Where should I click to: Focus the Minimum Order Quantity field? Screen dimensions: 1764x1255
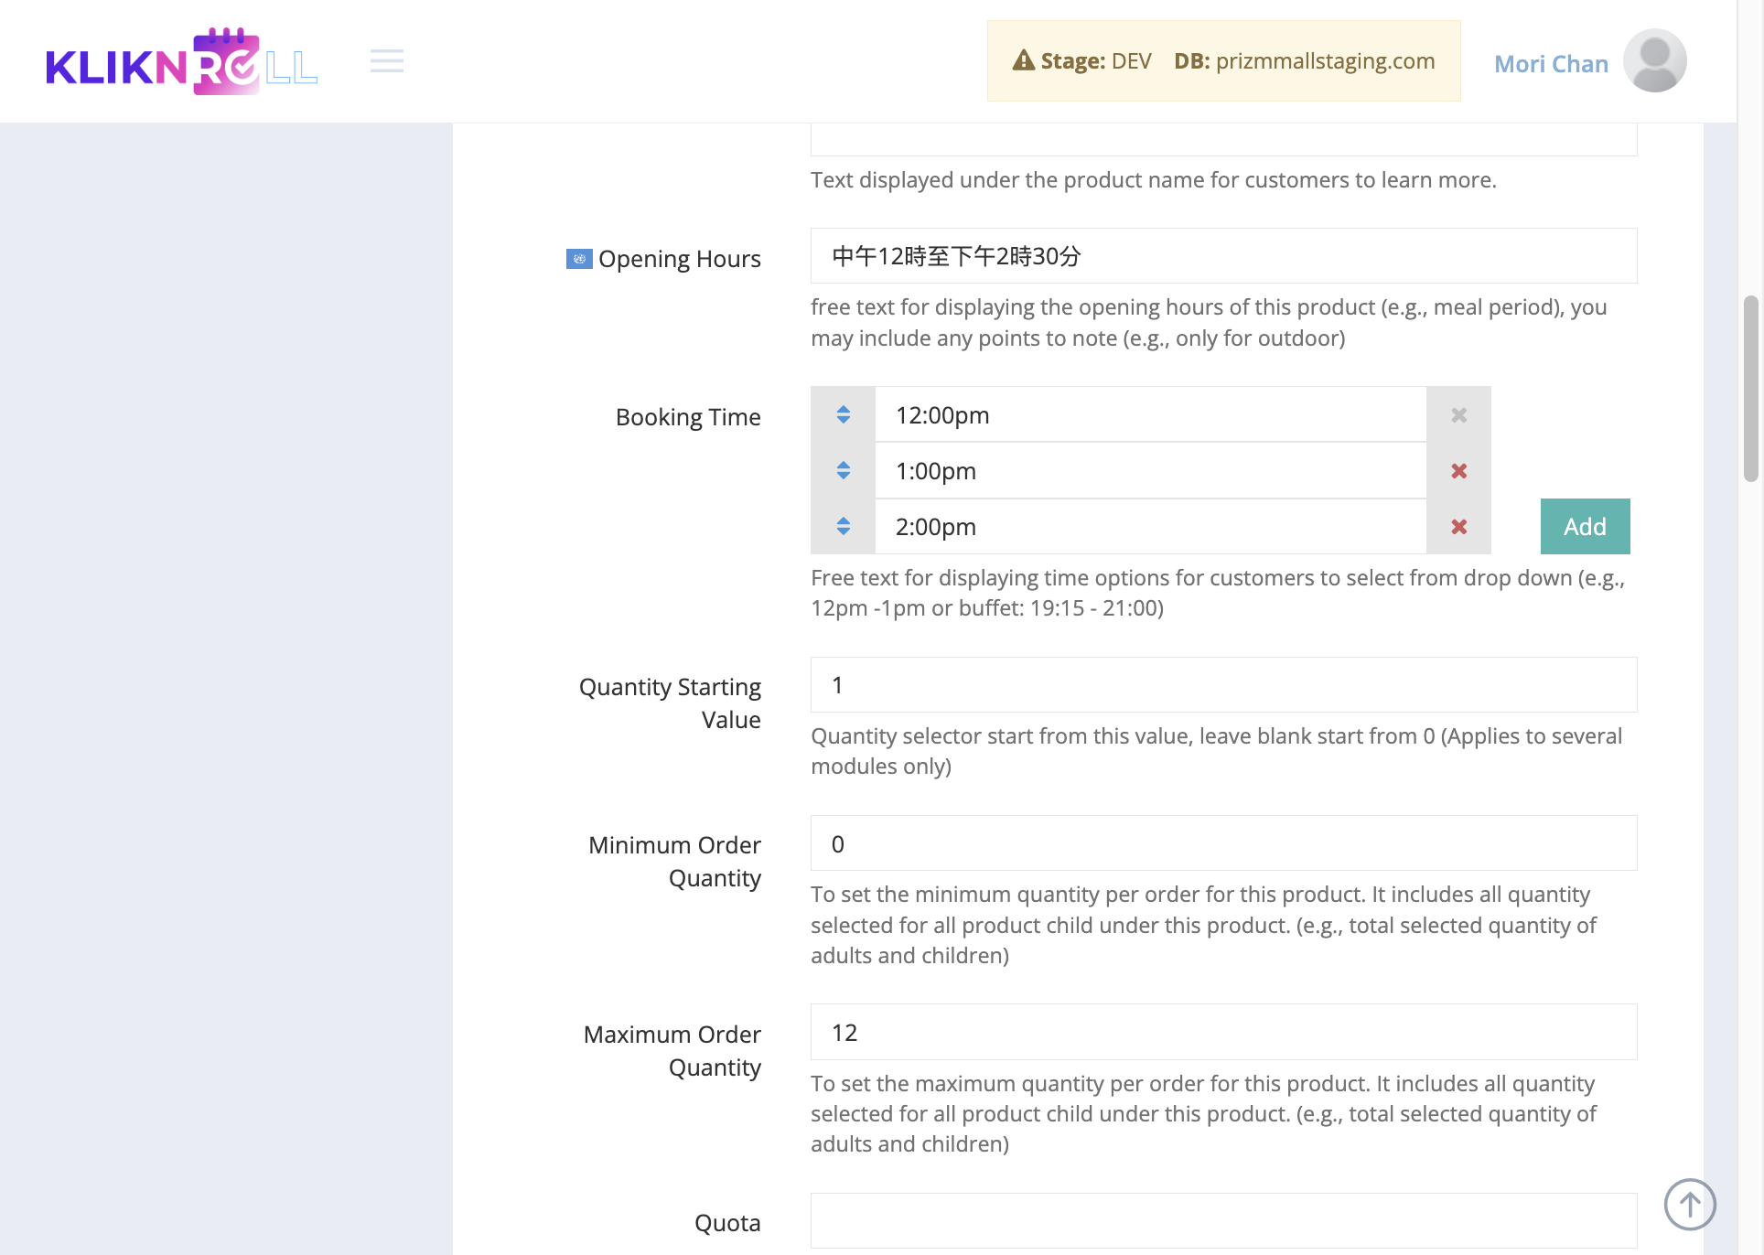tap(1223, 843)
